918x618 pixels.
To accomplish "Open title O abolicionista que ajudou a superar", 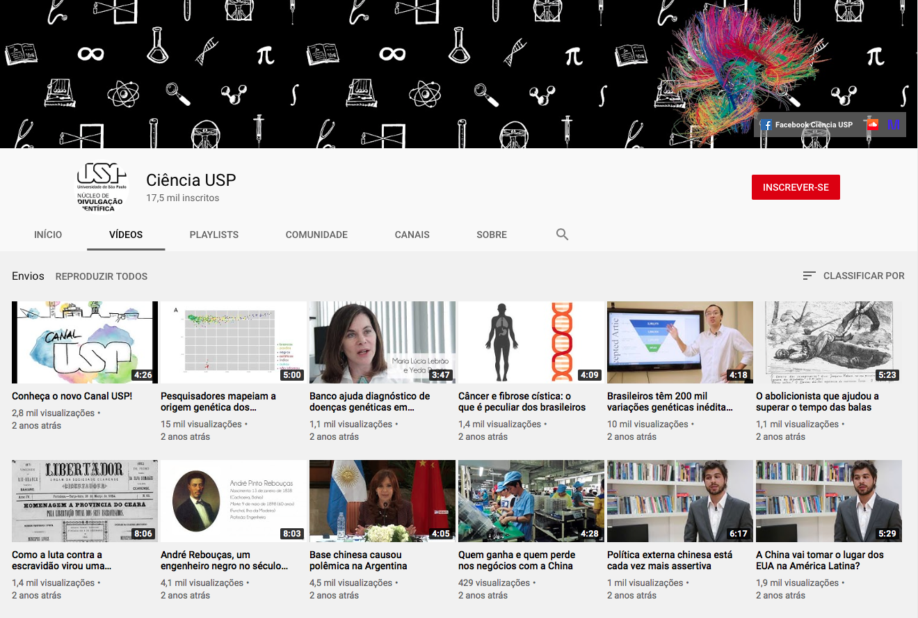I will [x=817, y=402].
